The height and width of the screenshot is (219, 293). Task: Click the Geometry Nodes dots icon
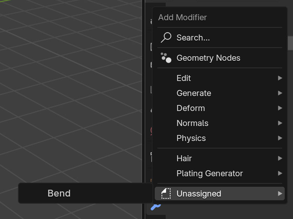(x=166, y=58)
